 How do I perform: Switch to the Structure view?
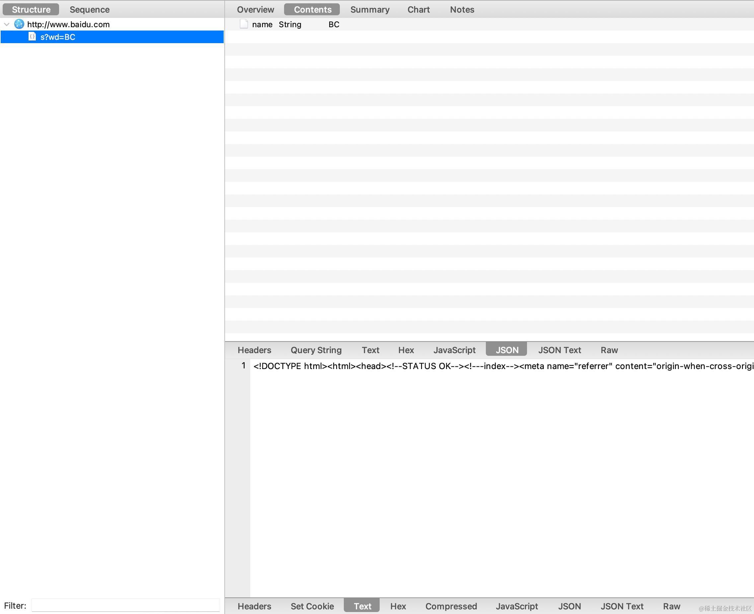click(x=31, y=10)
